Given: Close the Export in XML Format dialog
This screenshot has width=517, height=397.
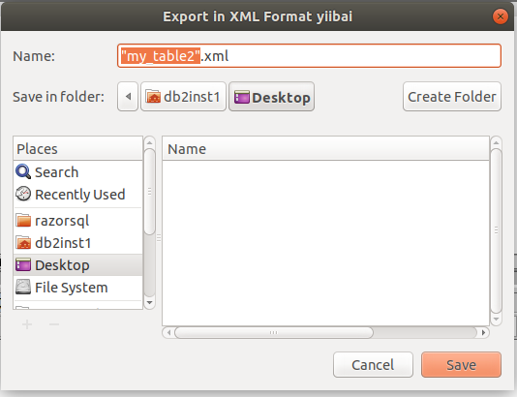Looking at the screenshot, I should 501,16.
